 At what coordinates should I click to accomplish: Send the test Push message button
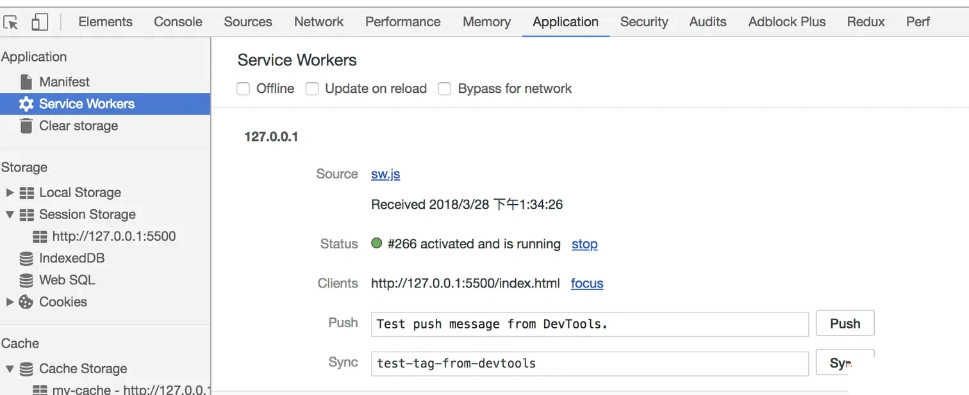(845, 324)
